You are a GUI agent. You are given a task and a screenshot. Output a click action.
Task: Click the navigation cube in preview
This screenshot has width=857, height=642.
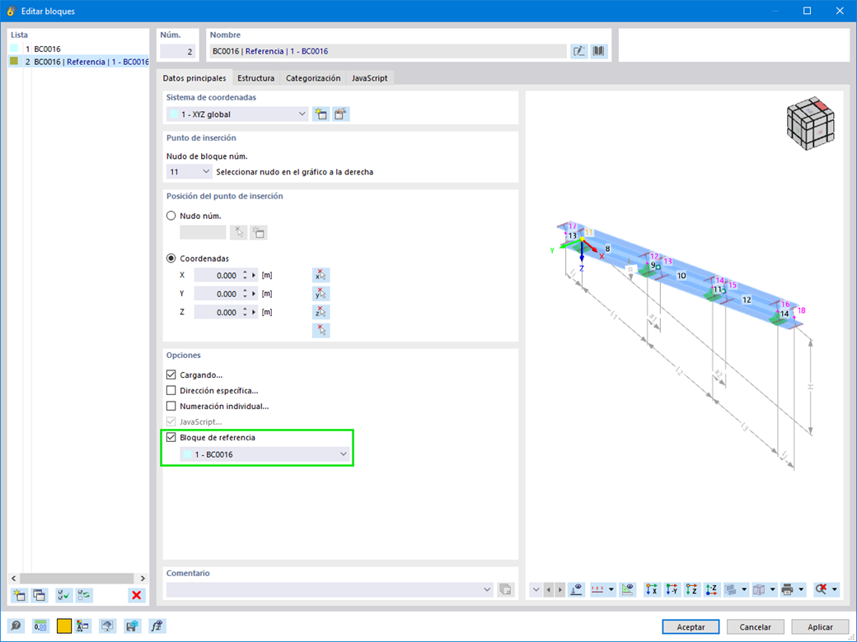point(811,124)
